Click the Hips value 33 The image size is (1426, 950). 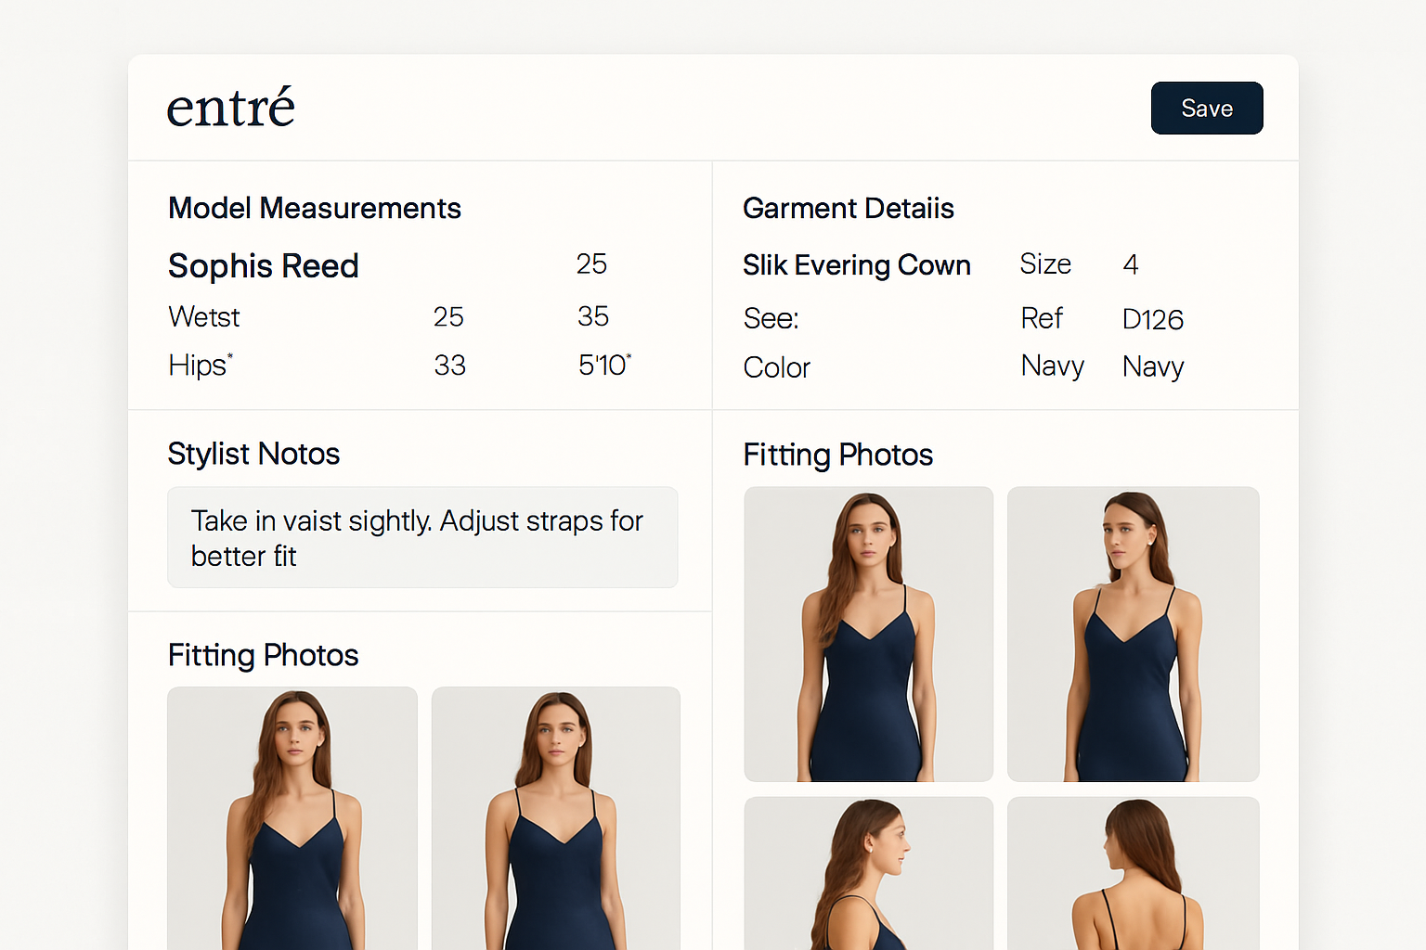click(x=449, y=366)
